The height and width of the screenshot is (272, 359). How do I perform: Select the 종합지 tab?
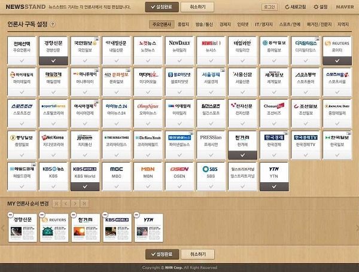click(x=184, y=25)
